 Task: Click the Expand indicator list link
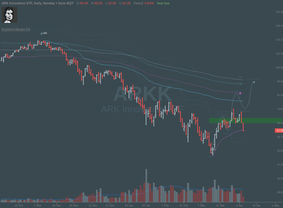16,29
